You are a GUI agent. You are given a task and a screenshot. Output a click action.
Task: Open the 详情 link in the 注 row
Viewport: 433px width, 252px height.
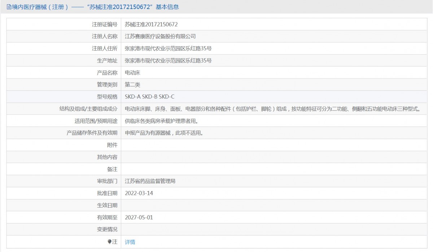(130, 242)
